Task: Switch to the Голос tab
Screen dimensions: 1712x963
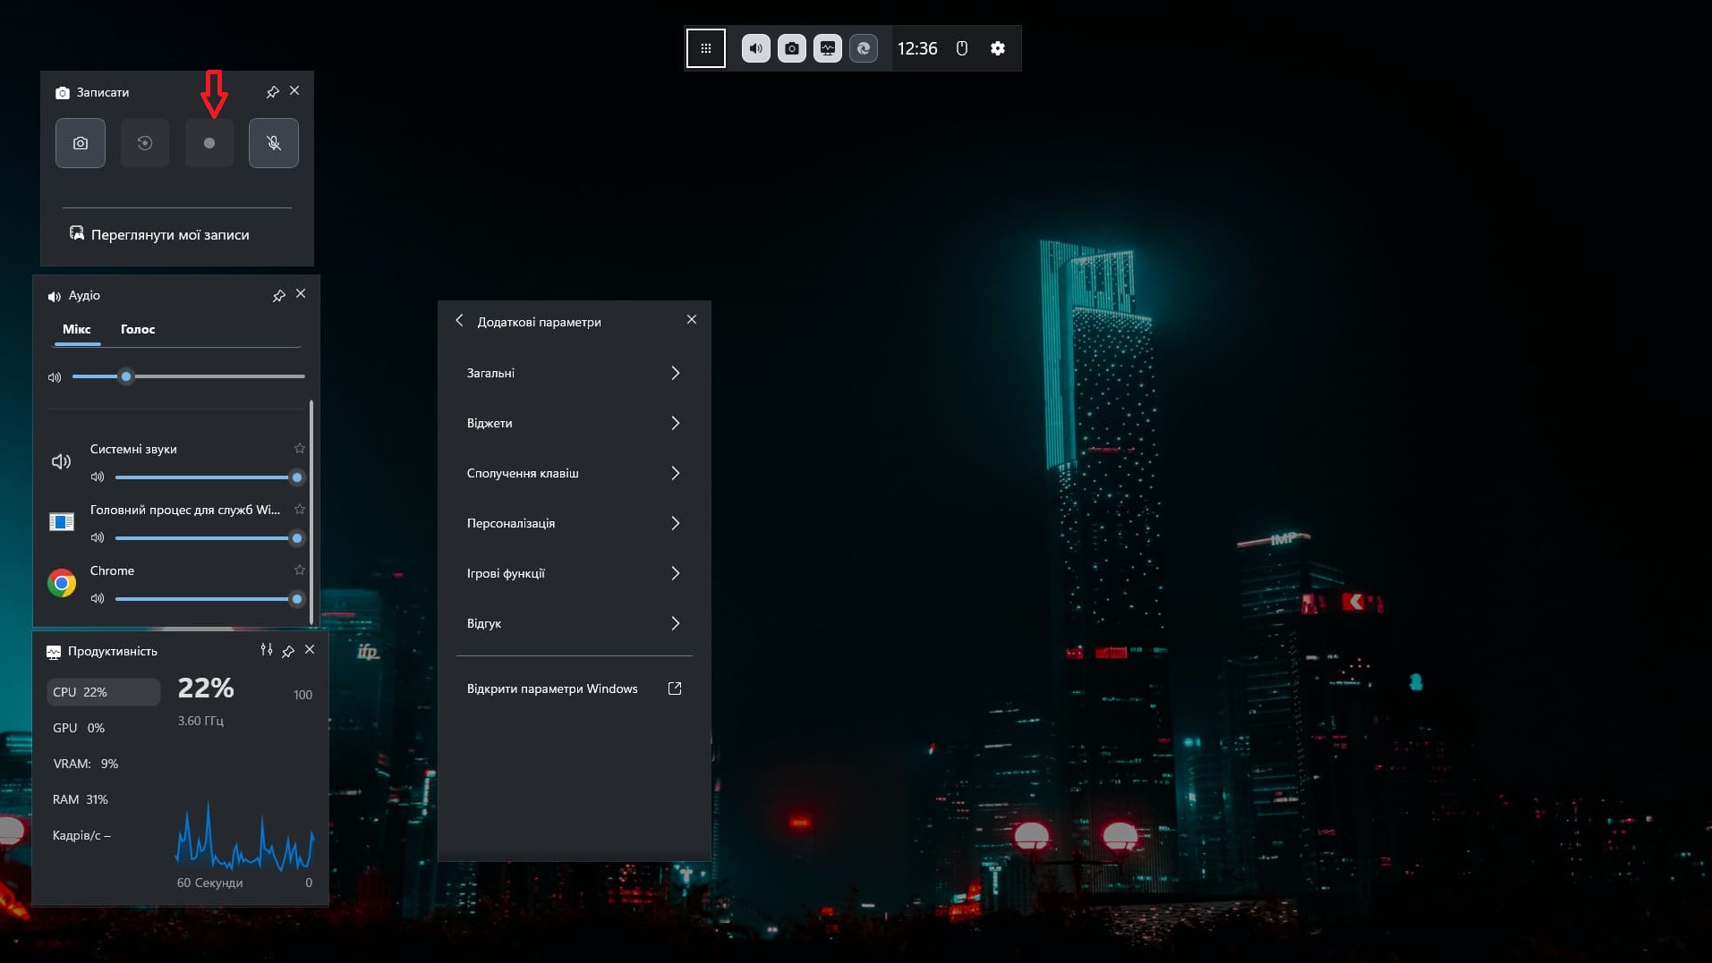Action: (x=138, y=329)
